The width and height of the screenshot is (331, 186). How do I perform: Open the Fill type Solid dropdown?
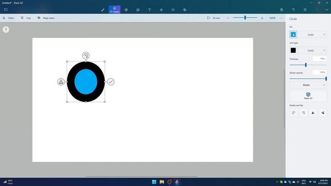click(313, 35)
